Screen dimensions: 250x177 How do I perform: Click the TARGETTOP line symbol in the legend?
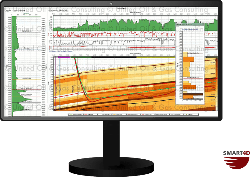click(x=143, y=115)
